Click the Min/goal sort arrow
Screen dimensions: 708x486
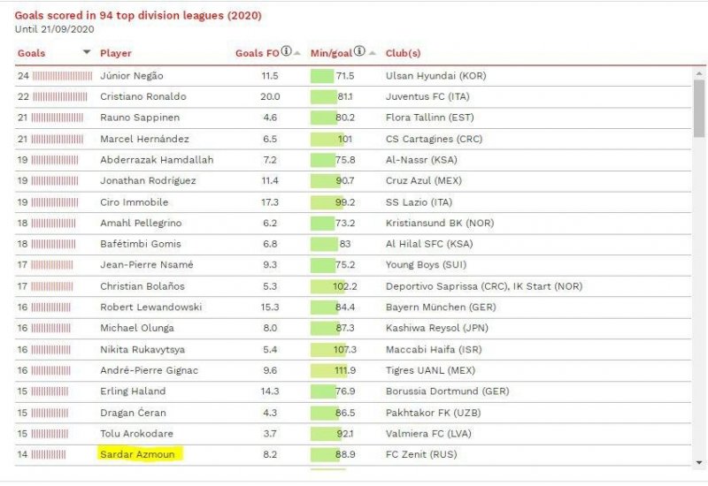372,53
